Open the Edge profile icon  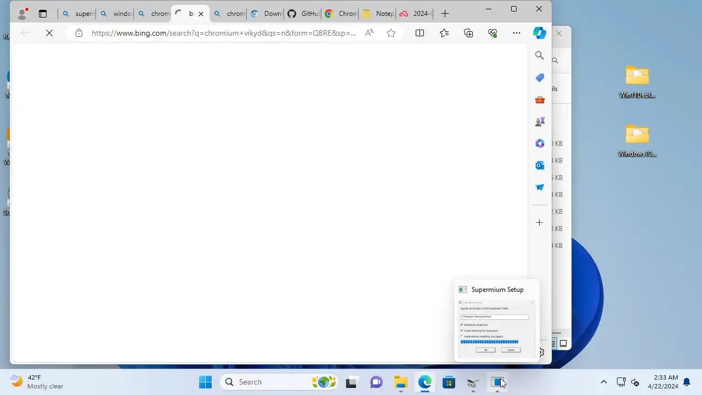[x=22, y=14]
